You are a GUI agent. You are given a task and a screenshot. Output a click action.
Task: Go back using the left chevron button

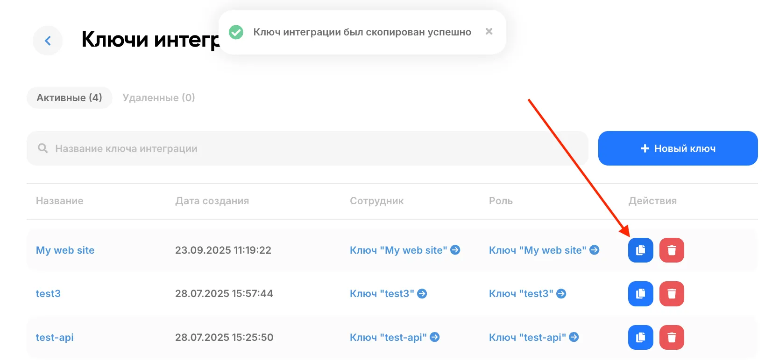coord(48,41)
